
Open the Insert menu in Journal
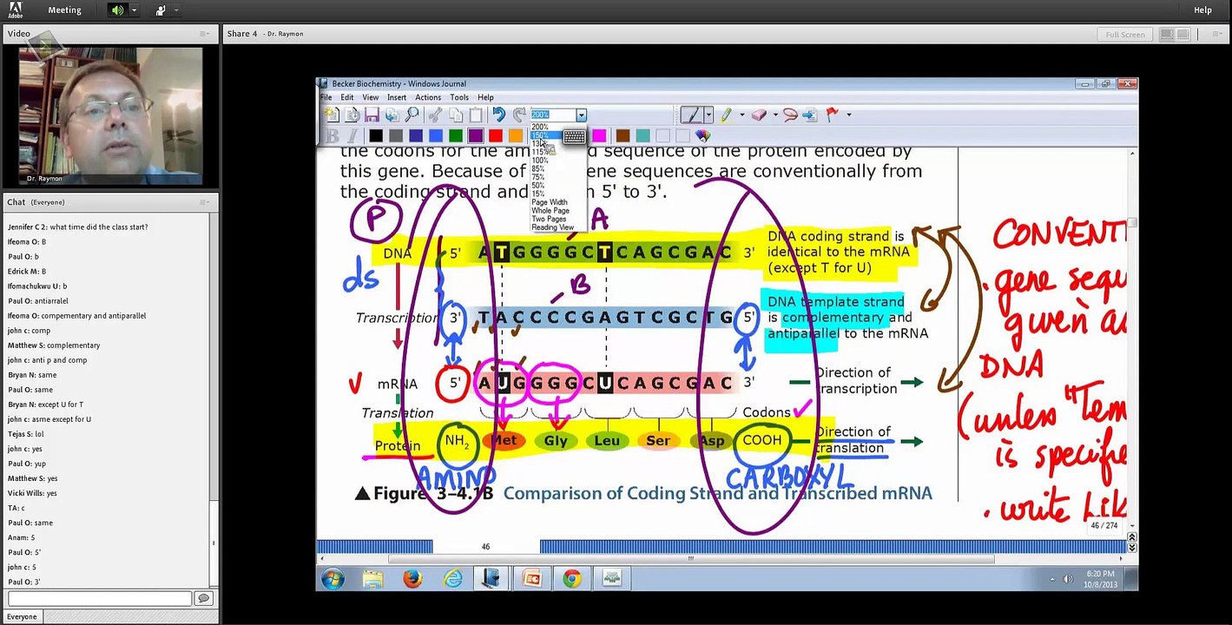pos(397,97)
